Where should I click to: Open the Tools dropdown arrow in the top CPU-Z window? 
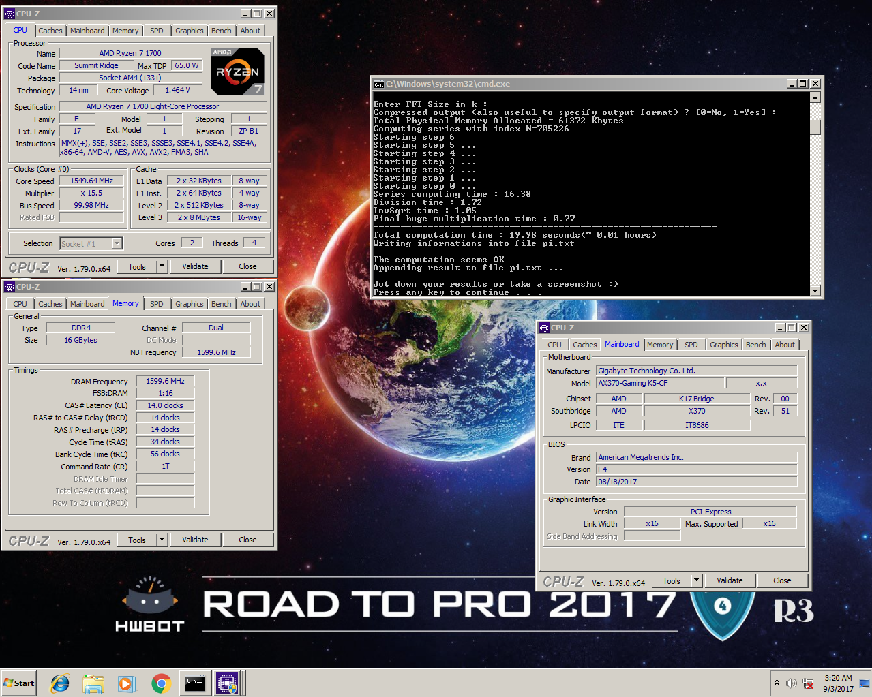click(162, 266)
